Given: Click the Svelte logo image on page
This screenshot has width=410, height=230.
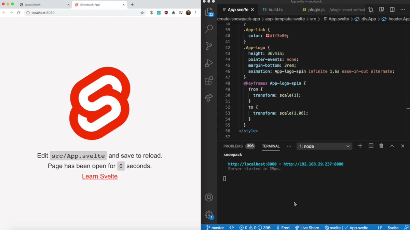Looking at the screenshot, I should coord(100,103).
